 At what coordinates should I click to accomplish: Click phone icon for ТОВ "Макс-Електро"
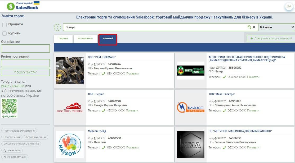tap(224, 111)
